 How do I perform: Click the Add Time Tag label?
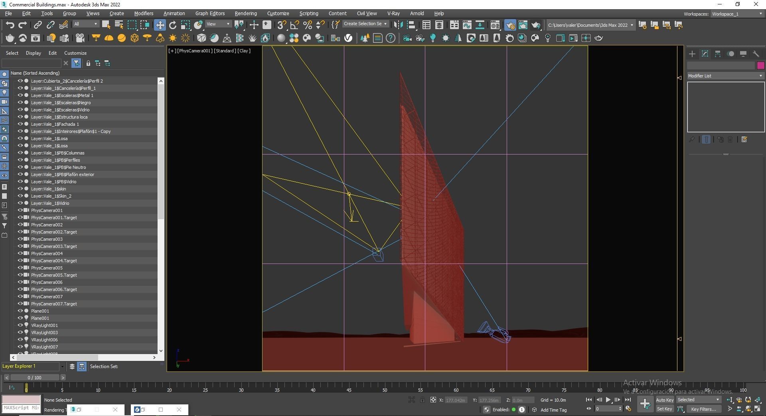[553, 410]
